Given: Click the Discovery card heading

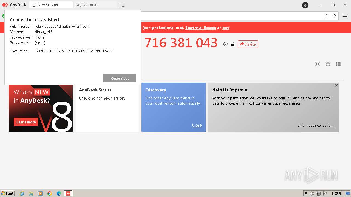Looking at the screenshot, I should (156, 90).
